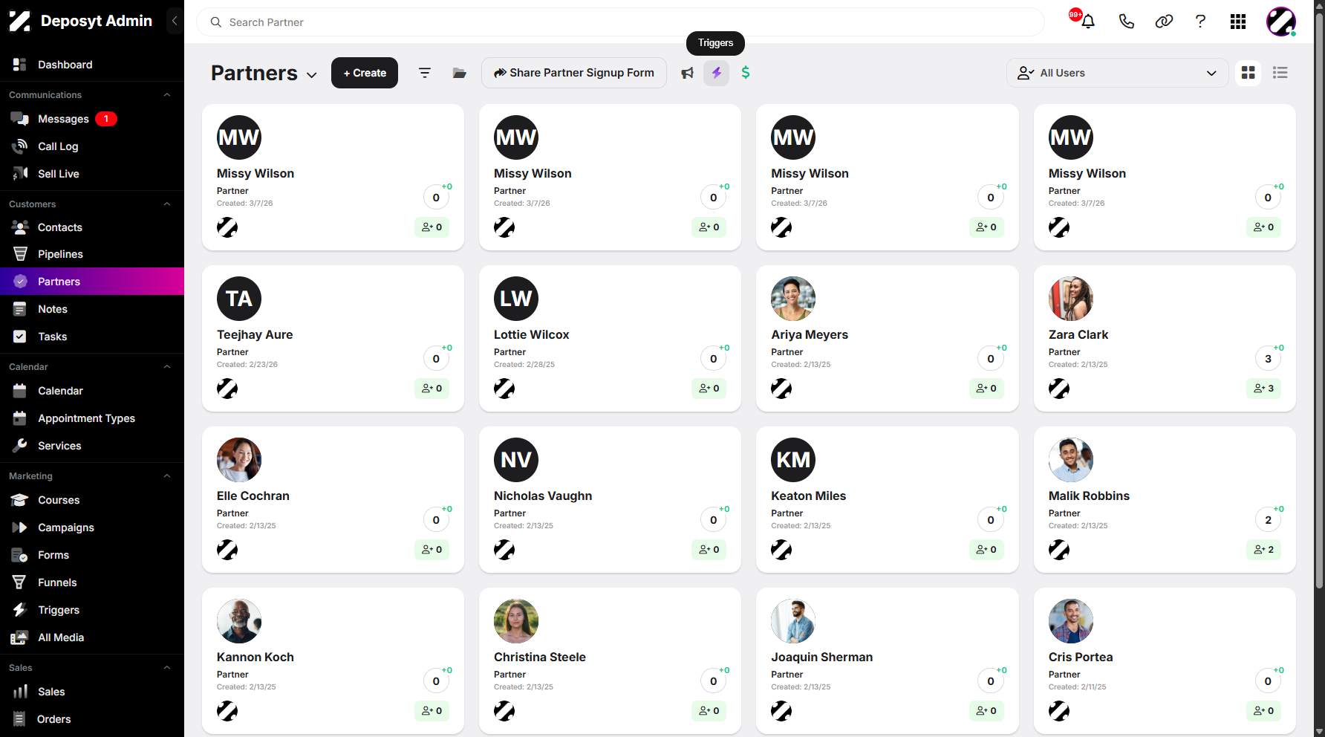This screenshot has height=737, width=1325.
Task: Open the All Users dropdown
Action: (x=1117, y=73)
